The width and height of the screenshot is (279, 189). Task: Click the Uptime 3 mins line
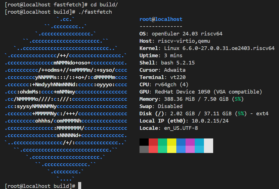[161, 56]
